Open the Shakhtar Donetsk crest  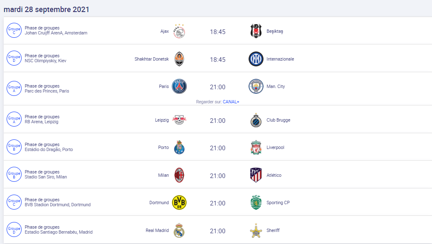pos(179,59)
